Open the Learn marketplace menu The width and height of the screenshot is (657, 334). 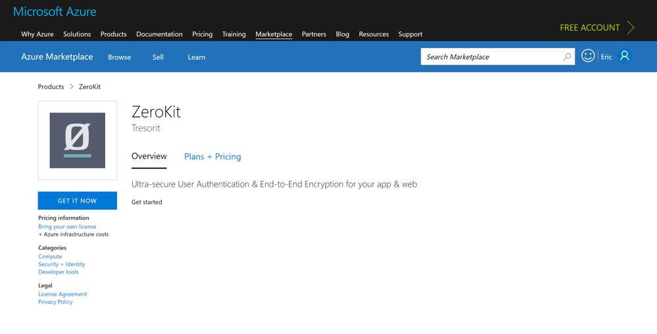197,57
